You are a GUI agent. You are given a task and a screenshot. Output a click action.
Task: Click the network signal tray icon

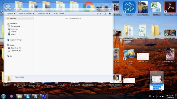point(160,97)
